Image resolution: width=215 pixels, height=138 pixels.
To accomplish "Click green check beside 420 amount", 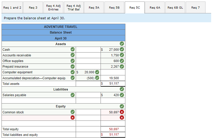I will (x=122, y=95).
